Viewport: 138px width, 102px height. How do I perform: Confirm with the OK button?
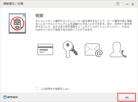pyautogui.click(x=127, y=97)
